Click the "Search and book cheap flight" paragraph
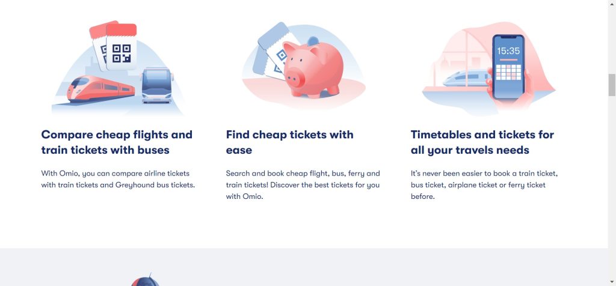This screenshot has height=286, width=616. click(x=303, y=185)
